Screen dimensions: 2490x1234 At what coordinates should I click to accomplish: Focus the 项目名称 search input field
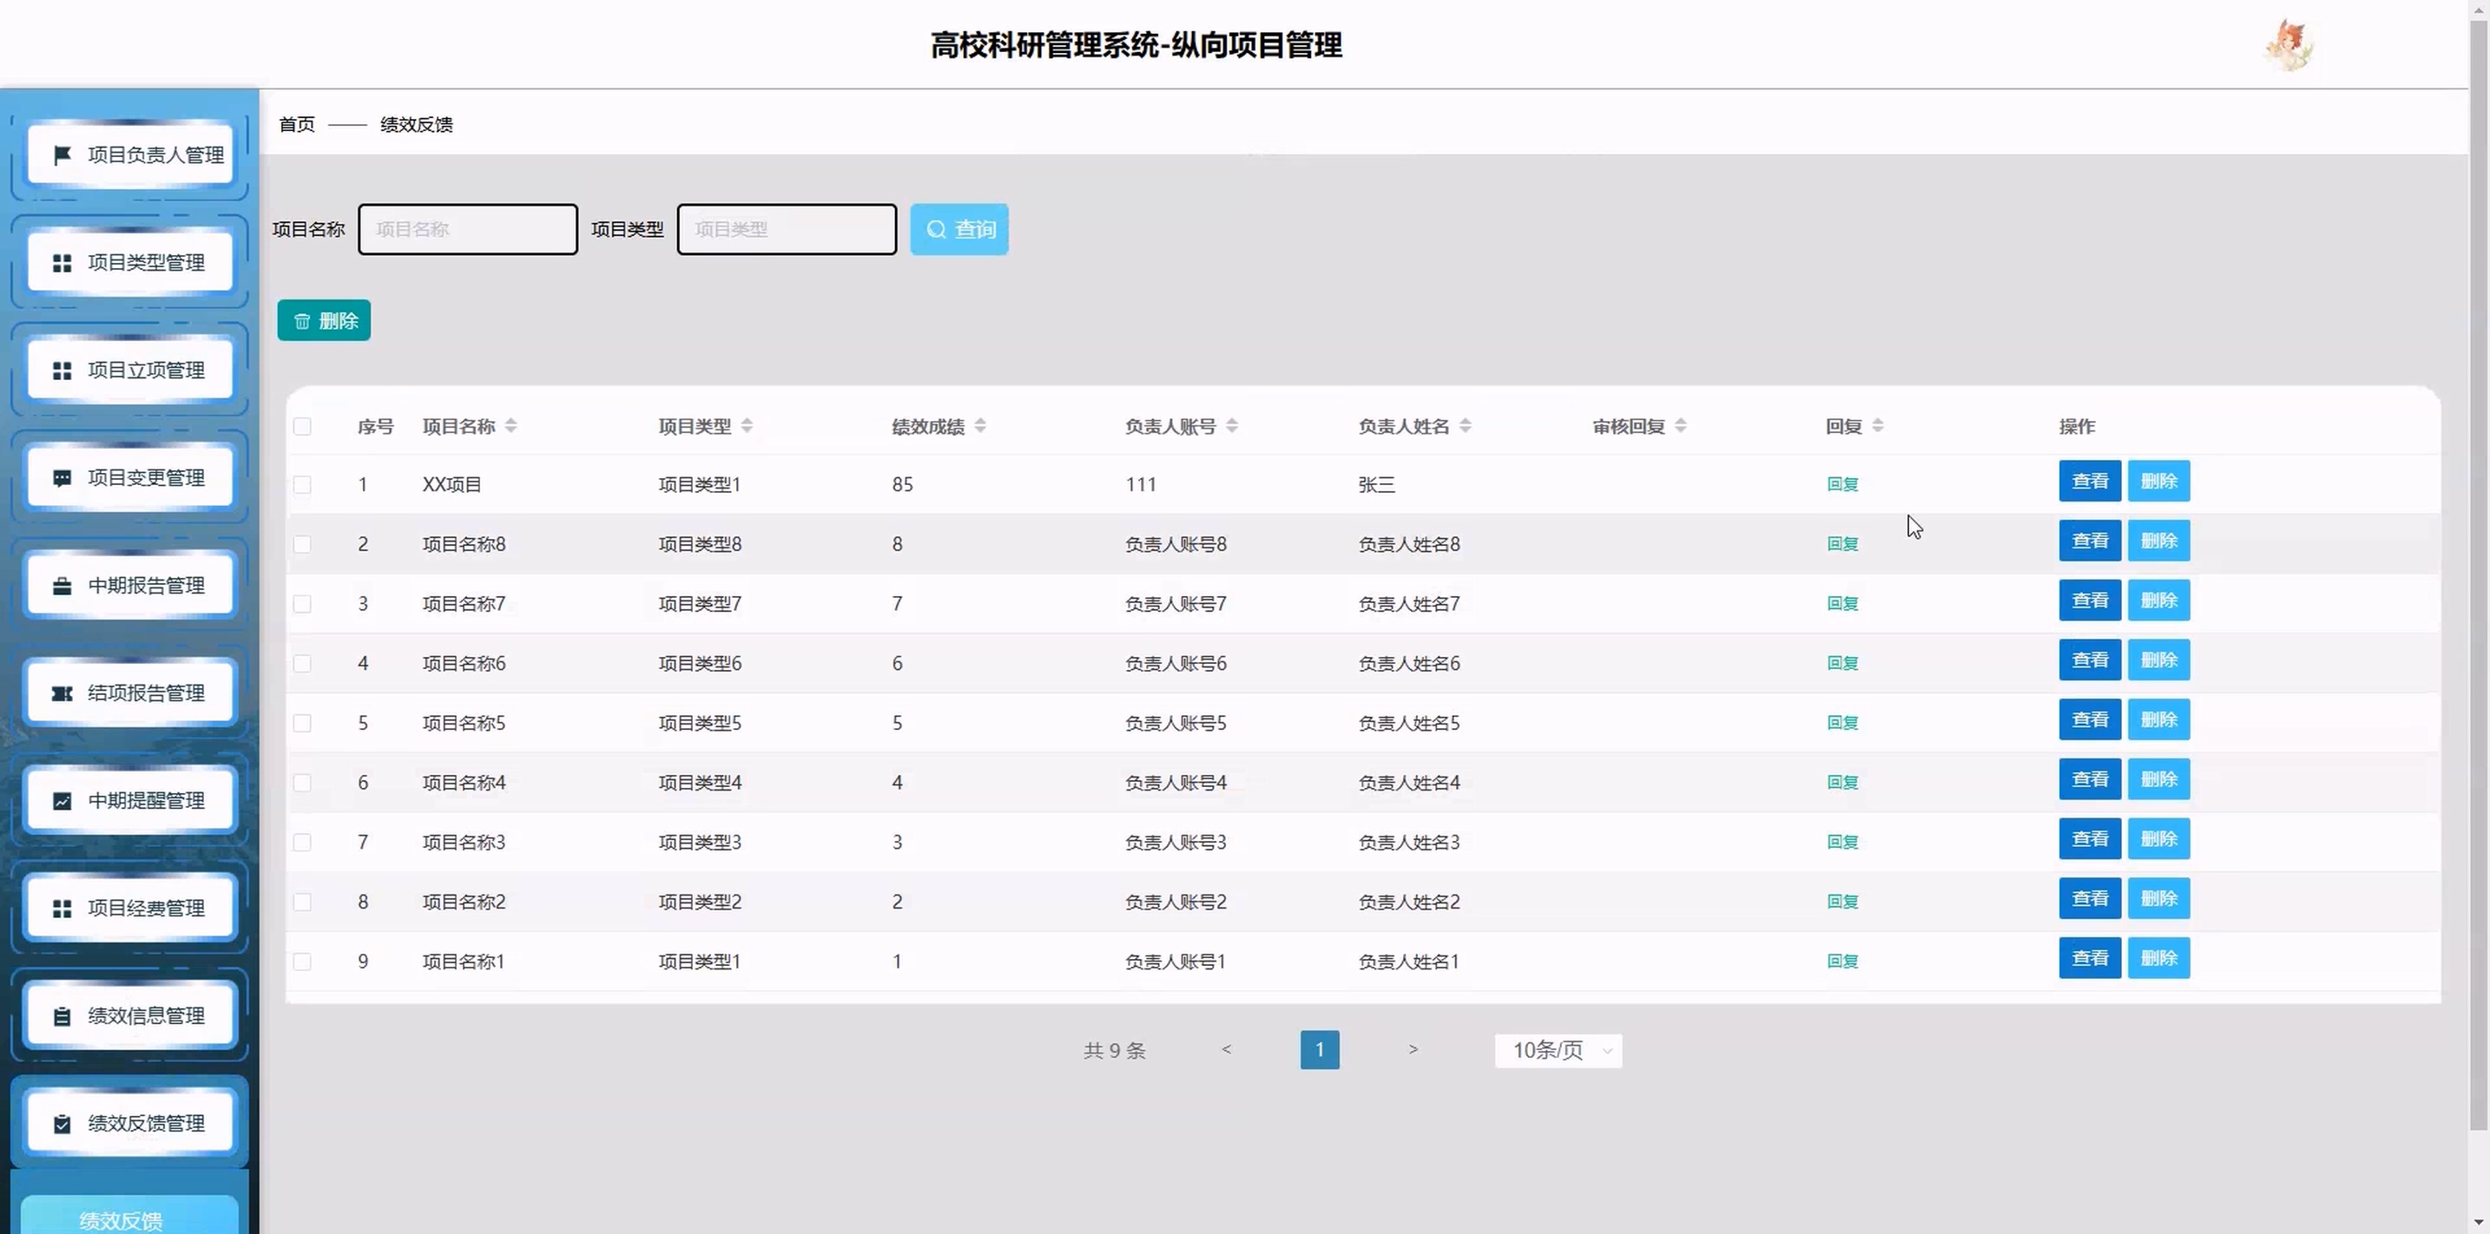tap(468, 229)
